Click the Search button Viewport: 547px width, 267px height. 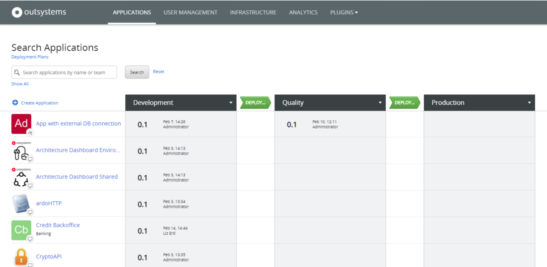point(137,72)
